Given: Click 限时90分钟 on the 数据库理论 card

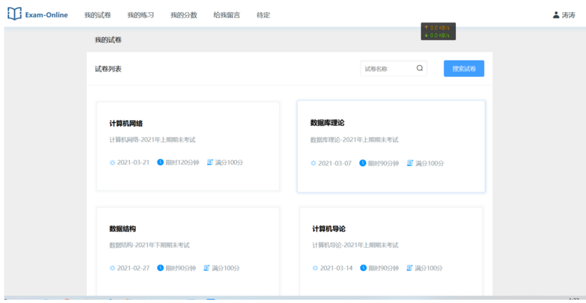Looking at the screenshot, I should [383, 163].
